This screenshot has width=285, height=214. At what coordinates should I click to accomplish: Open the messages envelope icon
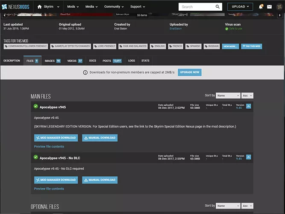(269, 7)
